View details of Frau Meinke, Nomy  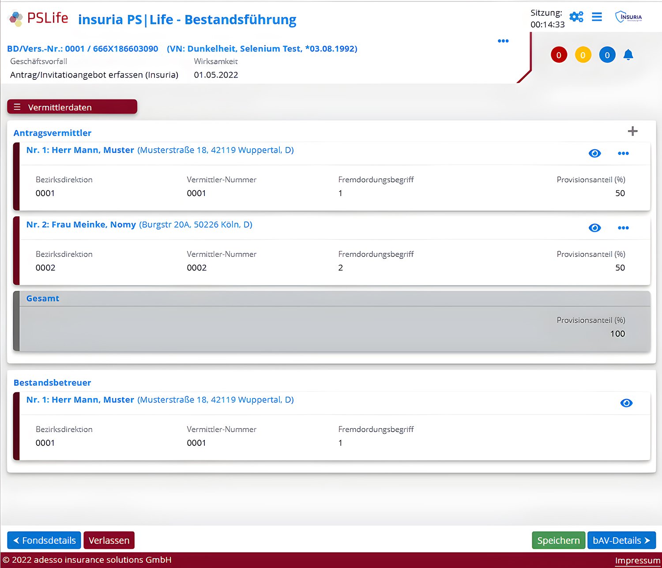pos(594,228)
